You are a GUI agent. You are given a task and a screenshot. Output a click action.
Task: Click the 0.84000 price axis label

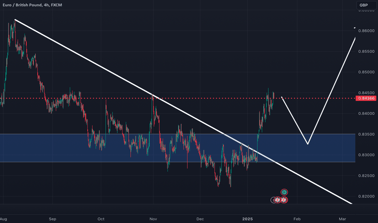[366, 114]
